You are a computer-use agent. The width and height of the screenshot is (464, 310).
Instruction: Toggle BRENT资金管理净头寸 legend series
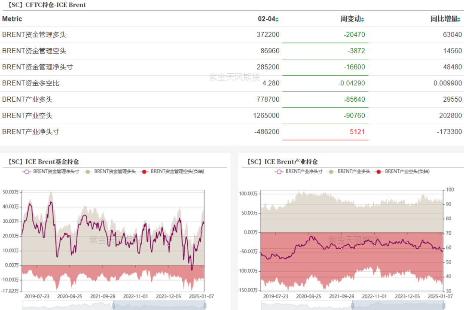tap(50, 171)
